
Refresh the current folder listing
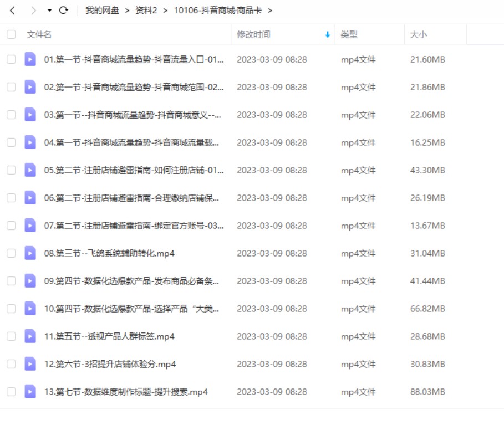(64, 11)
